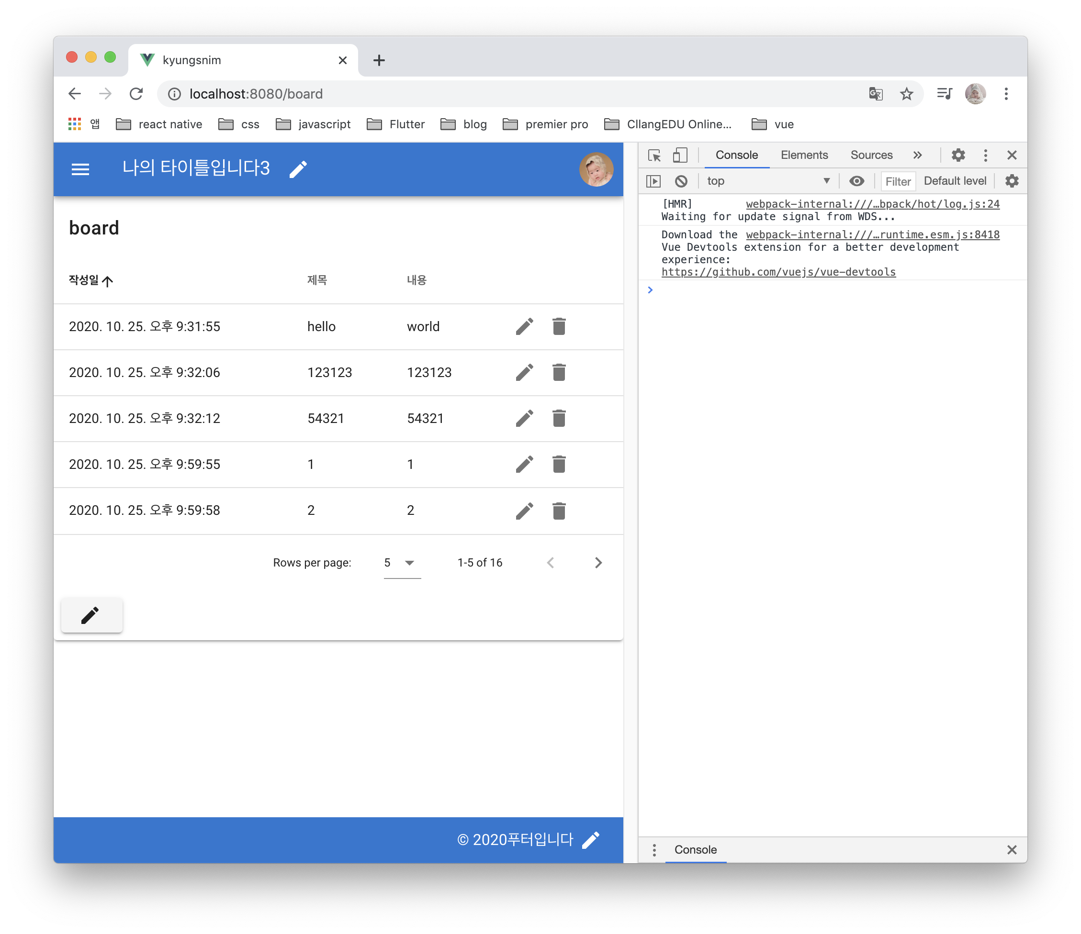Open the vue-devtools GitHub link
This screenshot has height=934, width=1081.
pos(778,272)
